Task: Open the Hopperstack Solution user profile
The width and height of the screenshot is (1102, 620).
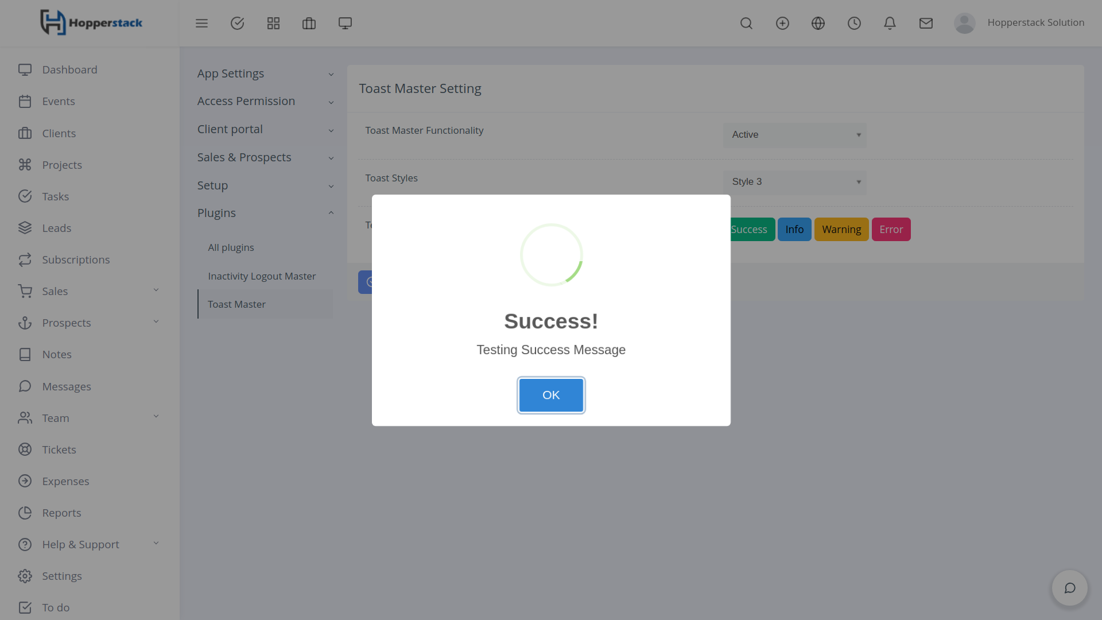Action: [x=1019, y=23]
